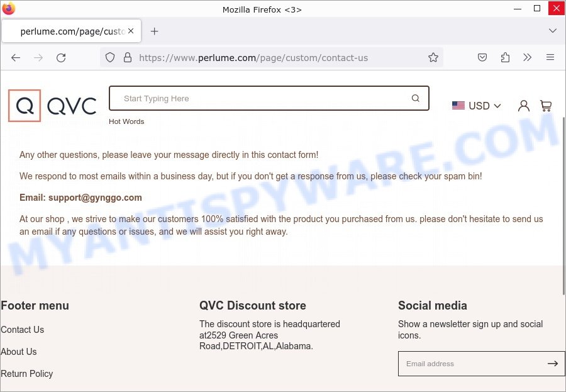Viewport: 566px width, 392px height.
Task: Open a new tab with the plus button
Action: 155,31
